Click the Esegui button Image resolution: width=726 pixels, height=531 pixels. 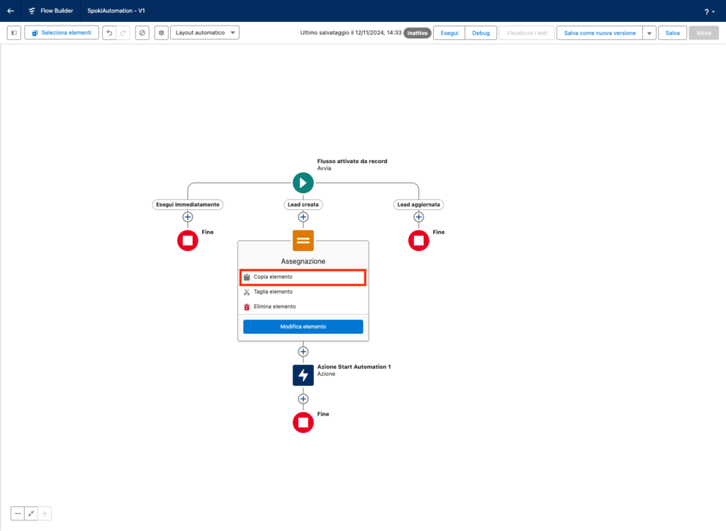[x=449, y=33]
